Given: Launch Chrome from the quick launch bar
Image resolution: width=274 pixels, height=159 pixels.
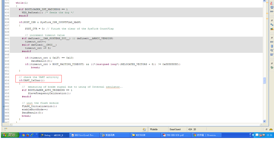Looking at the screenshot, I should (x=23, y=135).
